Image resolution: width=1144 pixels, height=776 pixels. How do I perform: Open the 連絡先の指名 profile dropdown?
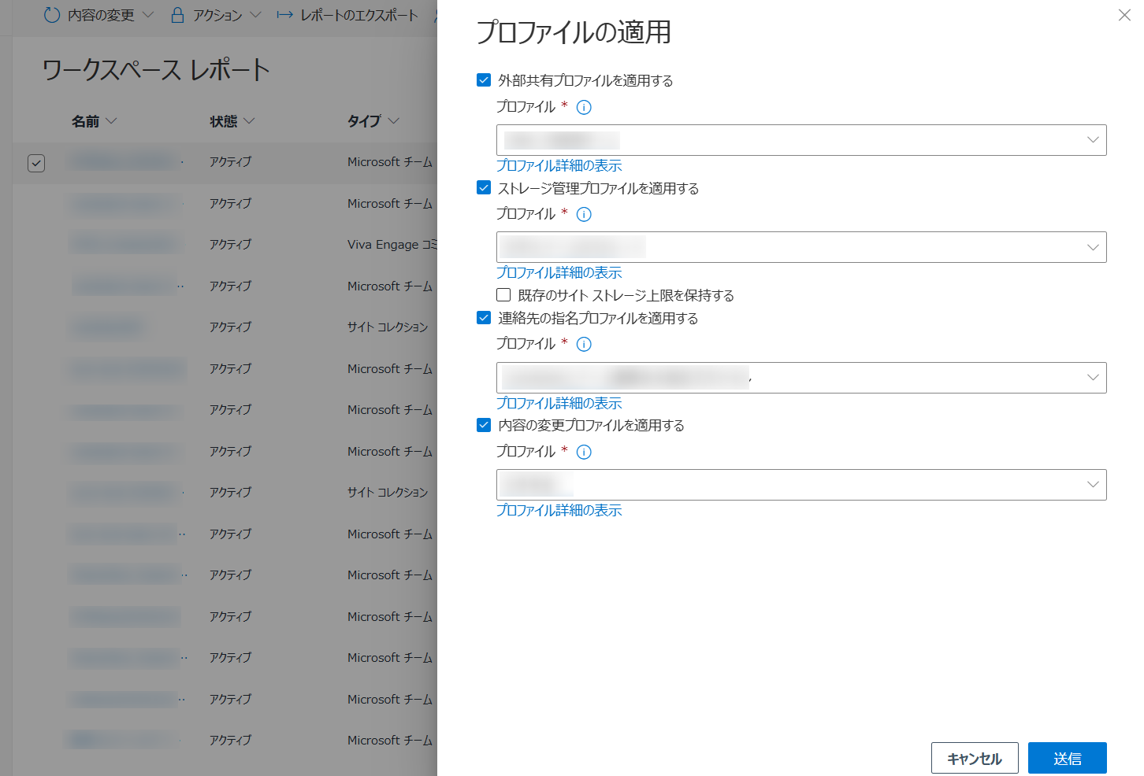click(x=801, y=378)
